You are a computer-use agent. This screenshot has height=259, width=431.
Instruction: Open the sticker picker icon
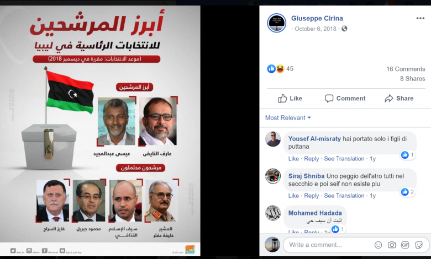coord(419,245)
